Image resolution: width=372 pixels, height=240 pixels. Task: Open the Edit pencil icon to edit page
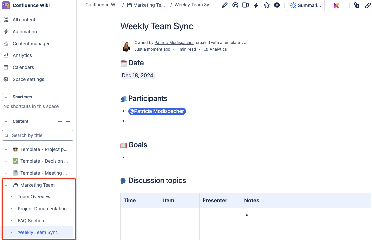tap(225, 5)
